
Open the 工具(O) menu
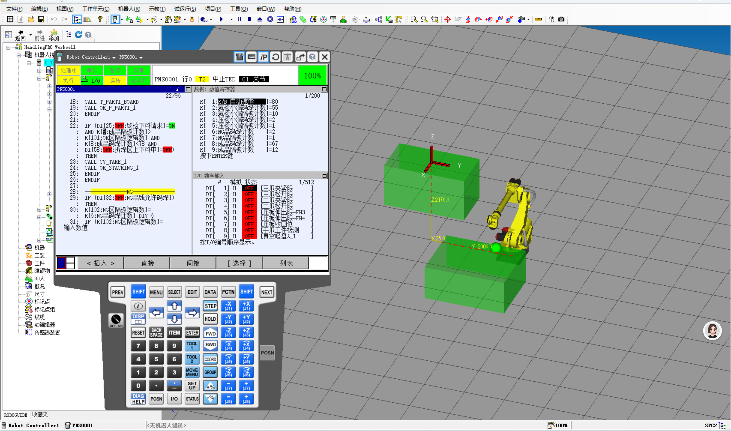pos(239,9)
